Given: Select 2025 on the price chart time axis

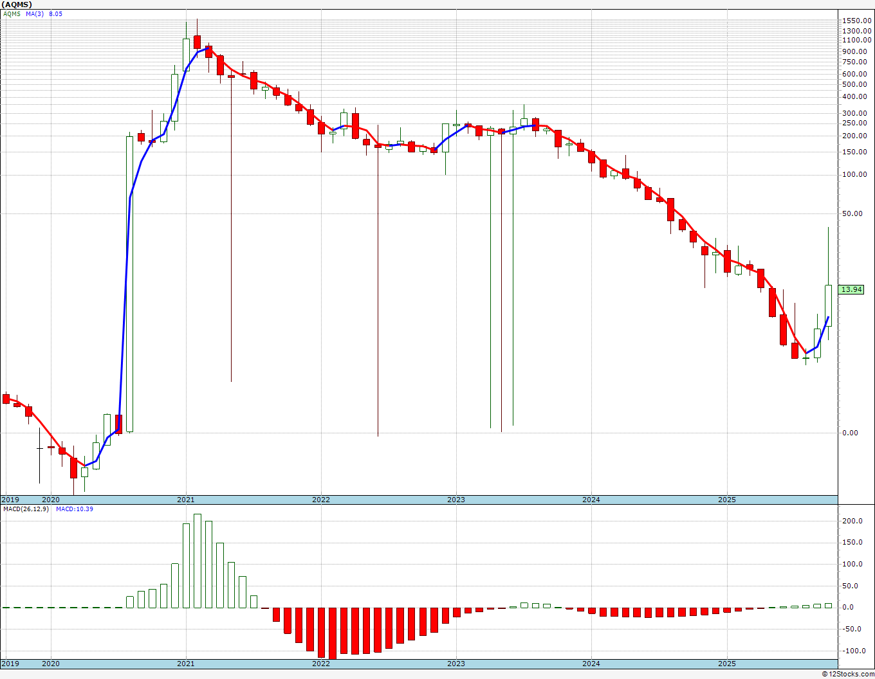Looking at the screenshot, I should 726,500.
